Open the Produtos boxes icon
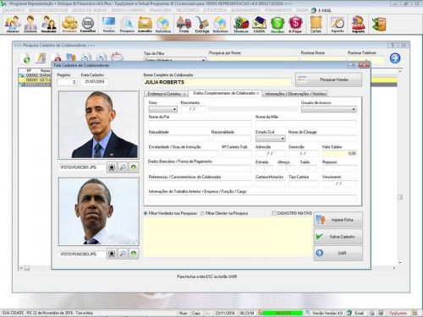Image resolution: width=423 pixels, height=317 pixels. 69,25
